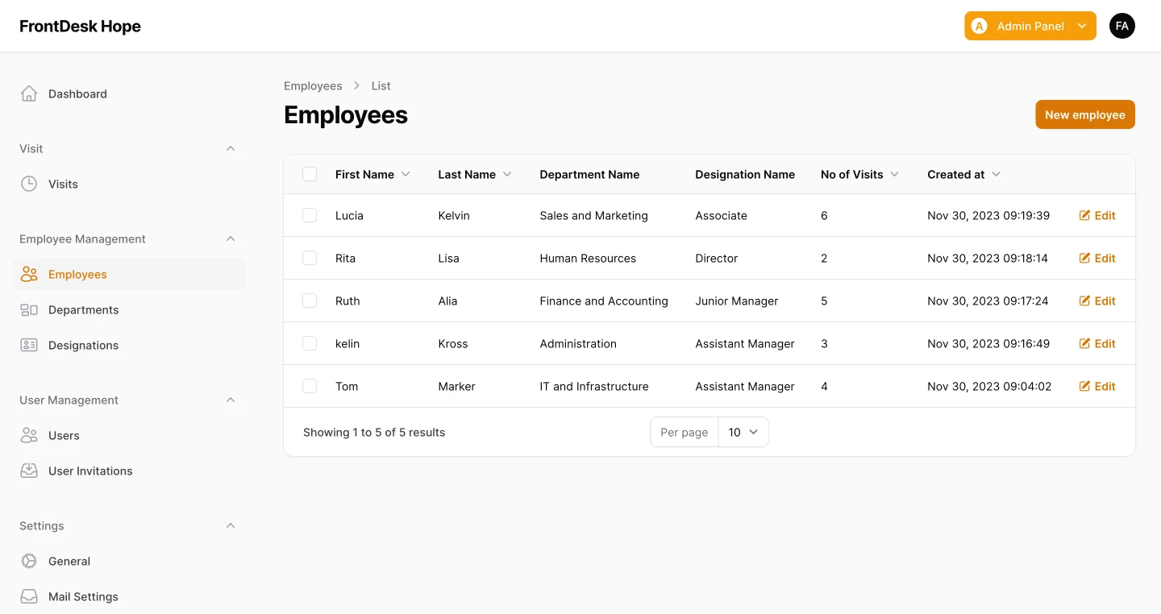Viewport: 1161px width, 614px height.
Task: Click the Finance and Accounting cell
Action: tap(604, 301)
